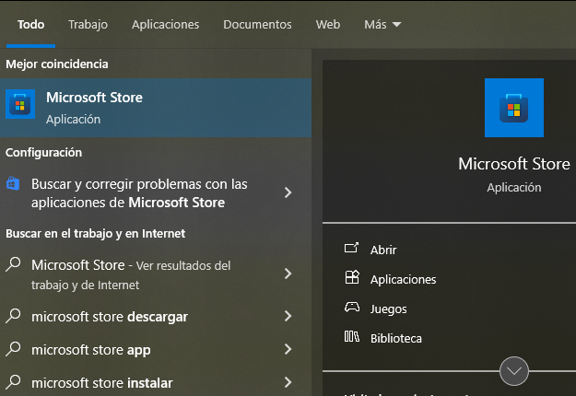This screenshot has width=576, height=396.
Task: Expand chevron for 'microsoft store descargar'
Action: coord(288,316)
